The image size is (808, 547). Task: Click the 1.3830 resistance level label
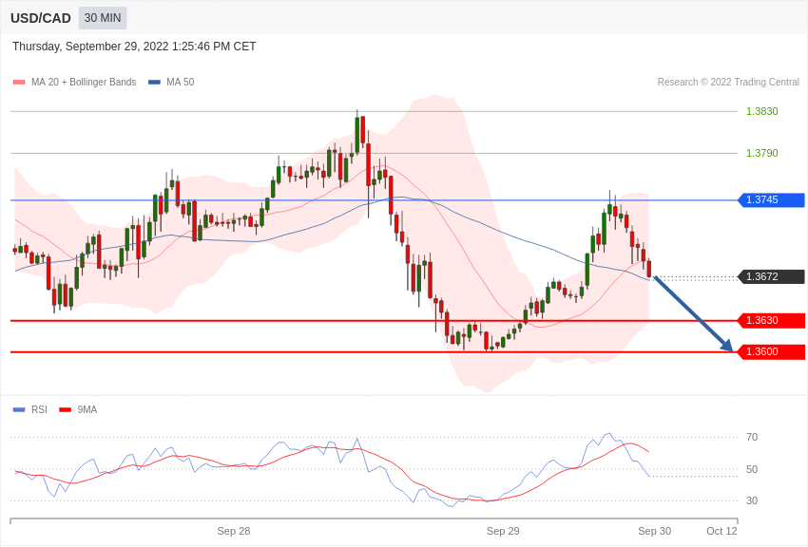(762, 112)
